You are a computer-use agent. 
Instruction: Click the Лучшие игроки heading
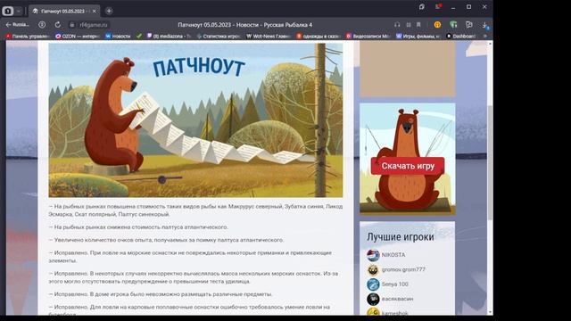(401, 237)
